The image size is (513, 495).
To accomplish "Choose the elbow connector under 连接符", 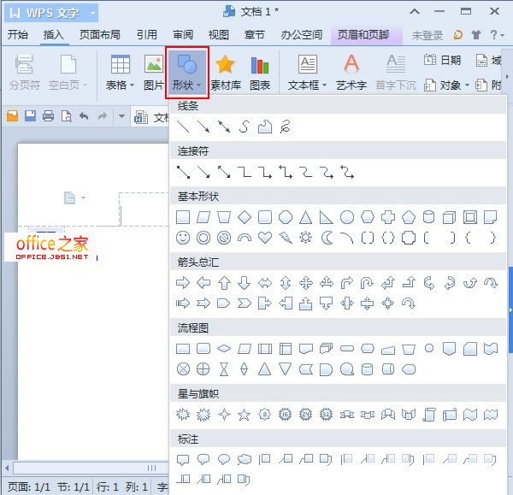I will [245, 172].
